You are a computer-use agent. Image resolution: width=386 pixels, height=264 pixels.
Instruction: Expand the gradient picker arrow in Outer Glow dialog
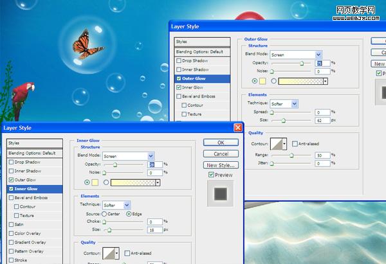tap(326, 81)
